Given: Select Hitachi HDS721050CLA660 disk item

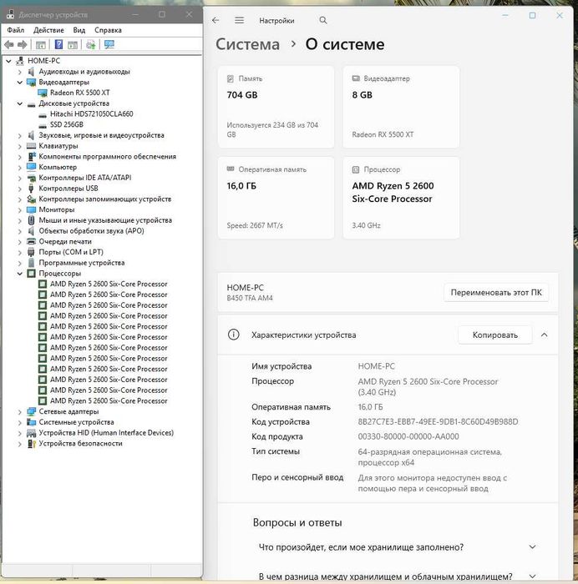Looking at the screenshot, I should [91, 114].
